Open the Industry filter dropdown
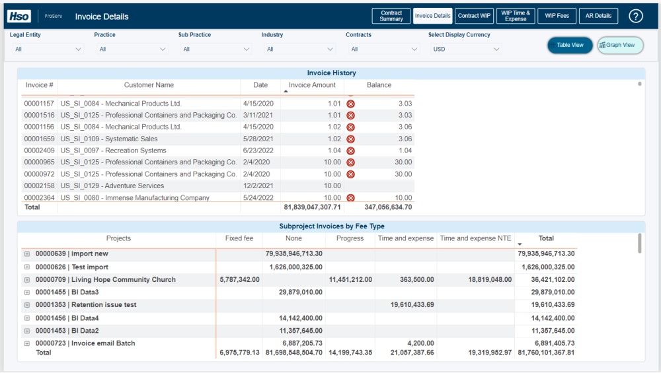The height and width of the screenshot is (373, 661). point(299,49)
